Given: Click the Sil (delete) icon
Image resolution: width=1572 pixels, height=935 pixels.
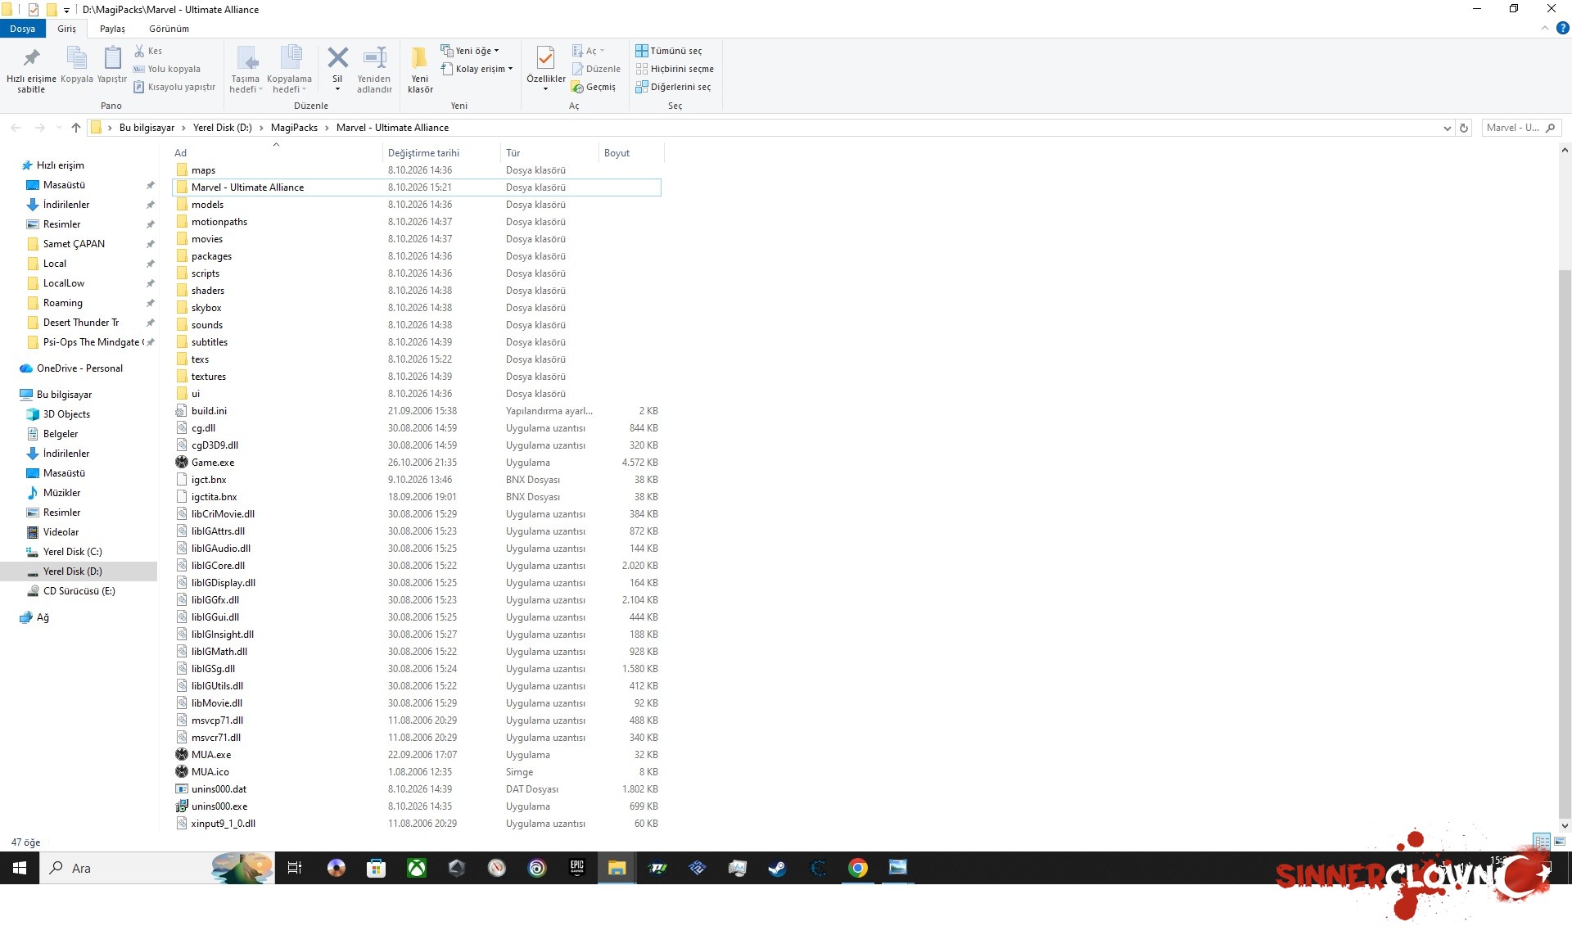Looking at the screenshot, I should 337,59.
